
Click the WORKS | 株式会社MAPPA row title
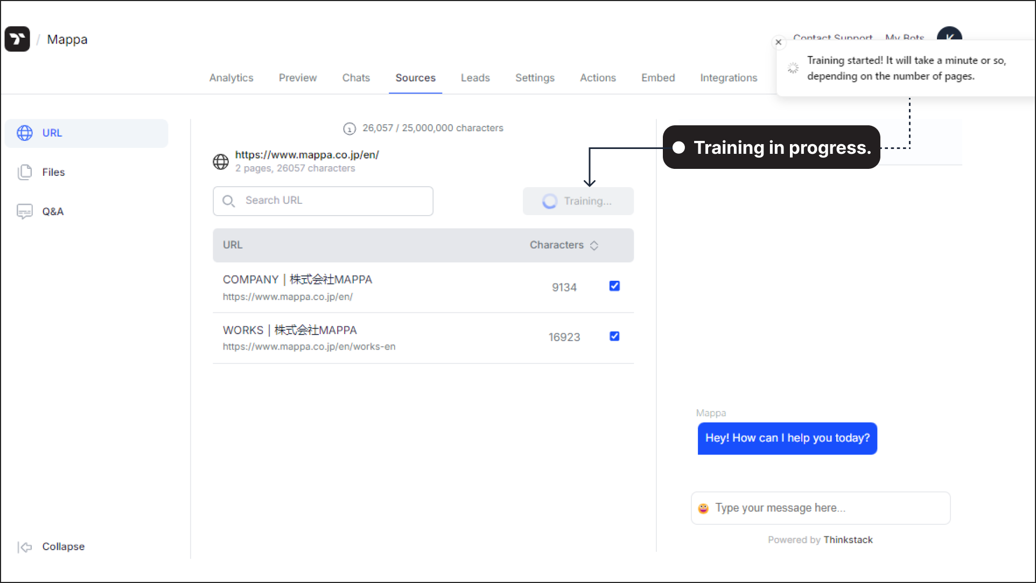(x=290, y=330)
